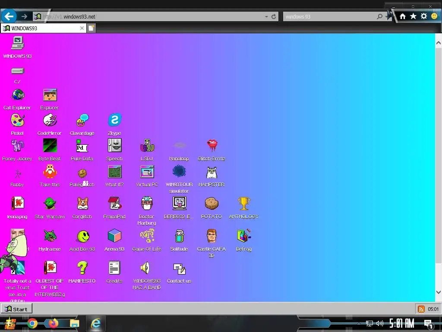442x332 pixels.
Task: Expand the address bar history dropdown
Action: coord(266,17)
